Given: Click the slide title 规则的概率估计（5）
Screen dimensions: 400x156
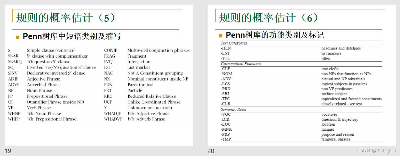Looking at the screenshot, I should click(x=65, y=18).
